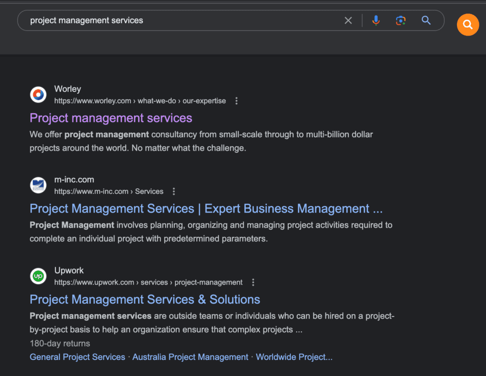Click the Upwork site name text
This screenshot has width=486, height=376.
[69, 270]
